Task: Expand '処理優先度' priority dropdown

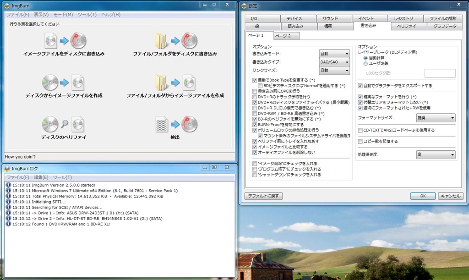Action: point(436,154)
